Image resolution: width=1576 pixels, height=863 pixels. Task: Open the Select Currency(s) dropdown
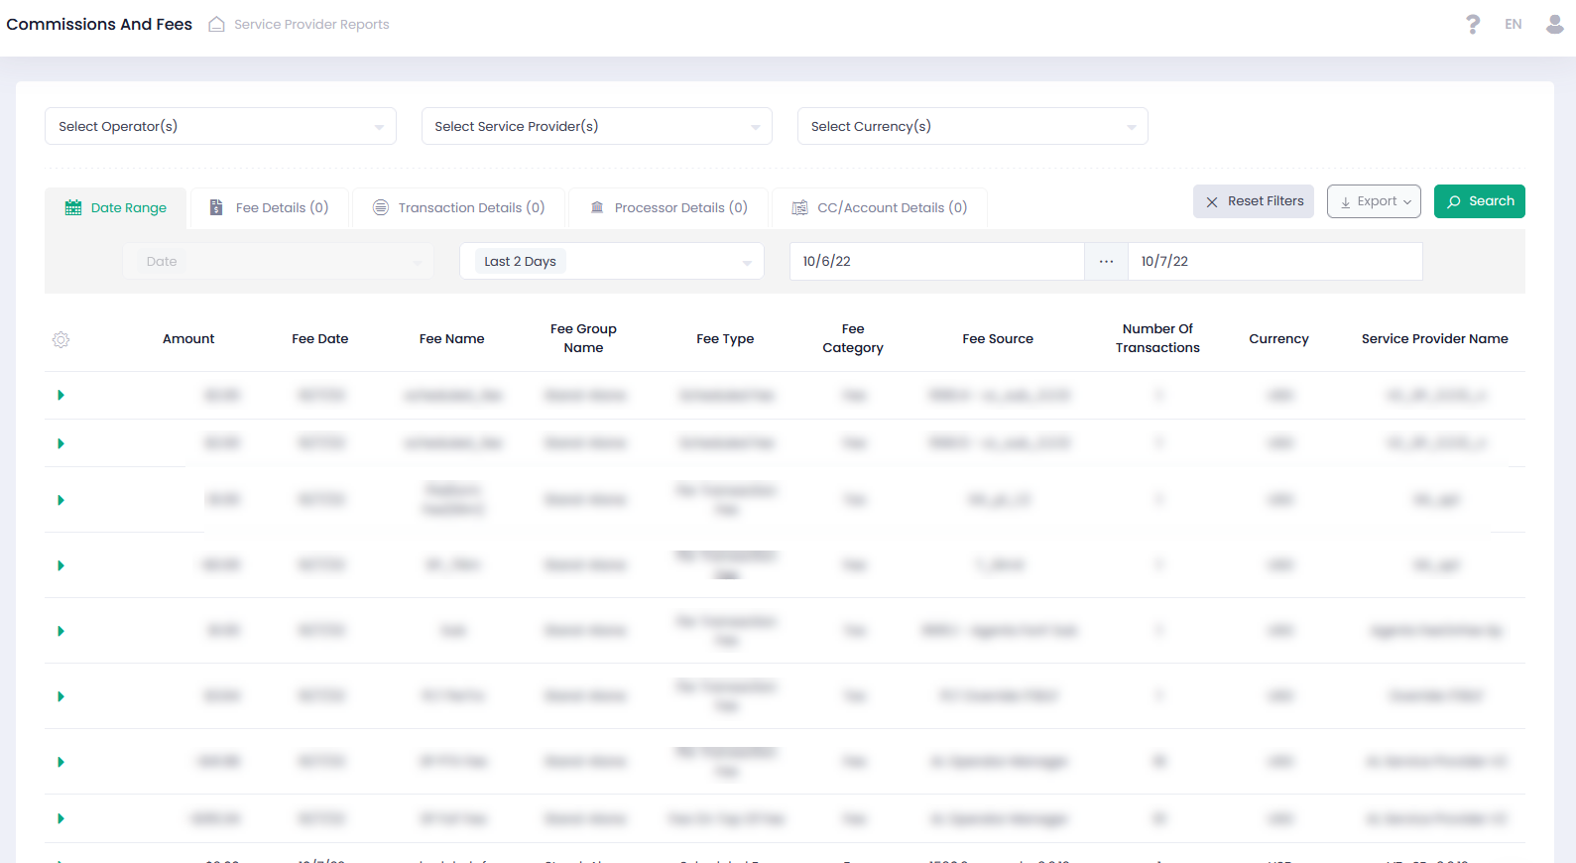click(x=972, y=126)
